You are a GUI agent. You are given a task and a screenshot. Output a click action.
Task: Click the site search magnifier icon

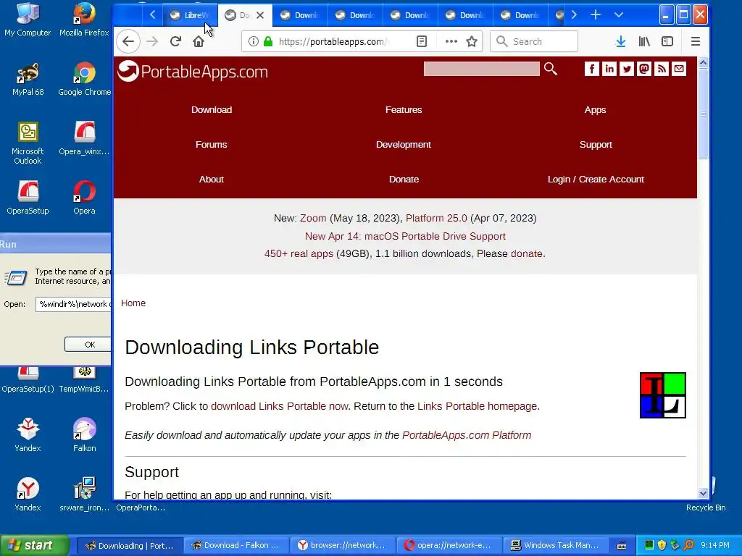coord(551,69)
